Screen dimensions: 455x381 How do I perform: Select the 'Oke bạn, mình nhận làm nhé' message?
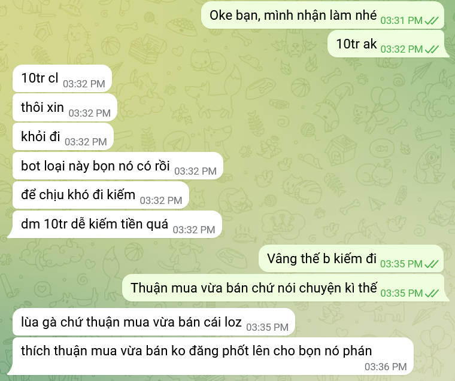pos(323,15)
